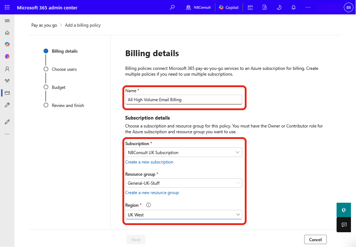Open Teams and groups sidebar icon
The width and height of the screenshot is (356, 247).
point(7,81)
